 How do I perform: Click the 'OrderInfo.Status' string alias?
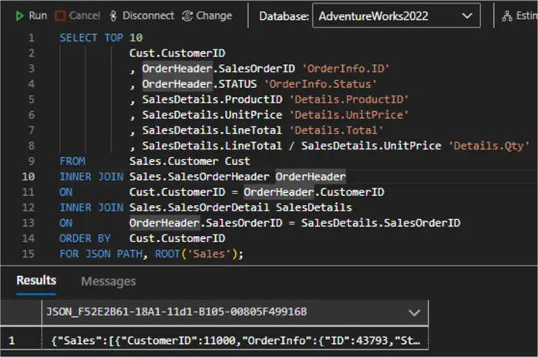pyautogui.click(x=321, y=84)
